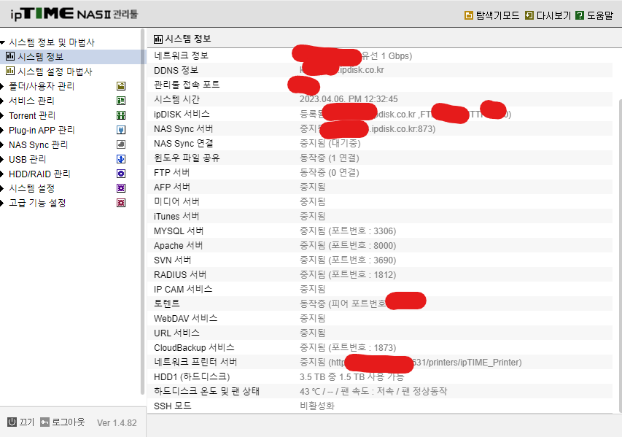Click the DDNS 정보 row label

pyautogui.click(x=176, y=70)
